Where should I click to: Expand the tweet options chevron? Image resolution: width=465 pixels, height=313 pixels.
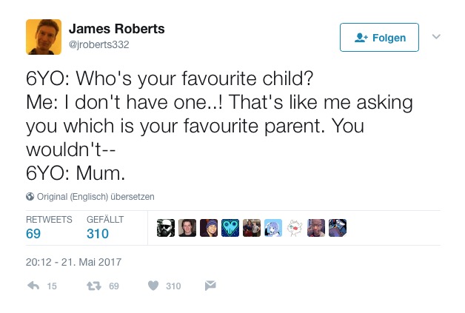436,36
